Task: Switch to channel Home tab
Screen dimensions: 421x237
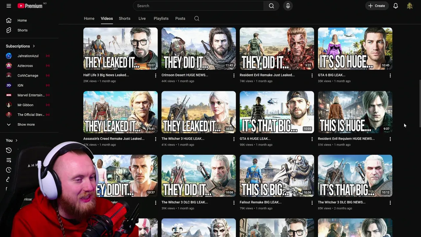Action: click(x=89, y=18)
